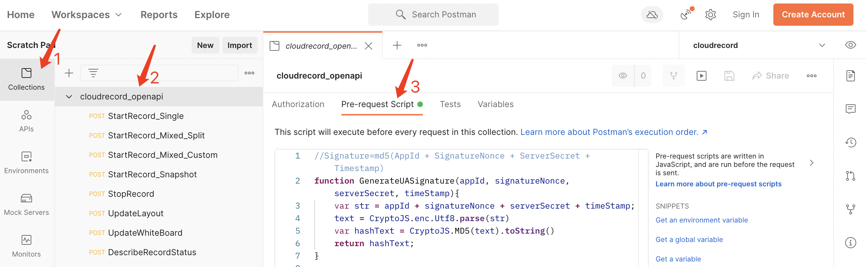The image size is (866, 267).
Task: Open the cloudrecord environment selector dropdown
Action: 759,45
